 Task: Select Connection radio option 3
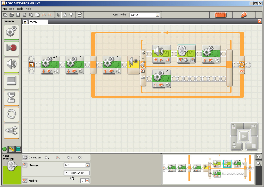pyautogui.click(x=79, y=158)
